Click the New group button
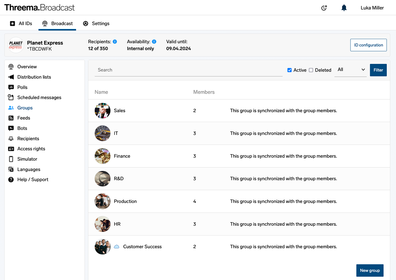The width and height of the screenshot is (396, 280). [x=370, y=270]
